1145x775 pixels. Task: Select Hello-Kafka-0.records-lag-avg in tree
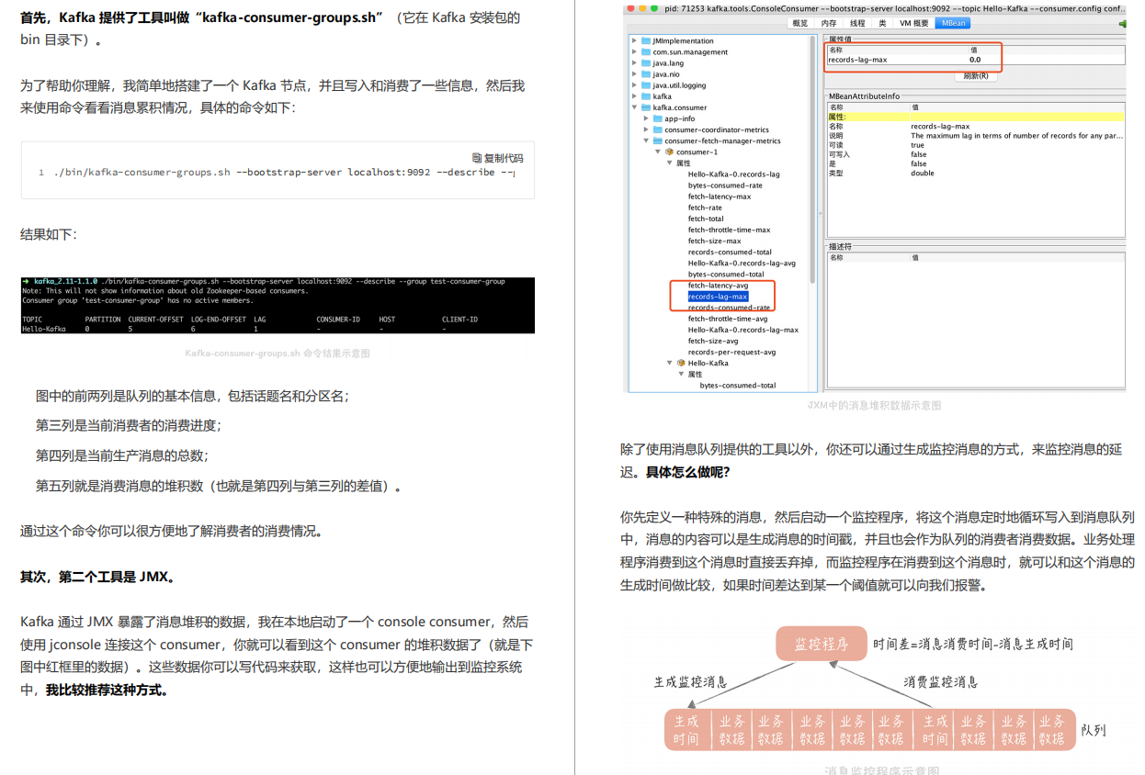pyautogui.click(x=742, y=263)
